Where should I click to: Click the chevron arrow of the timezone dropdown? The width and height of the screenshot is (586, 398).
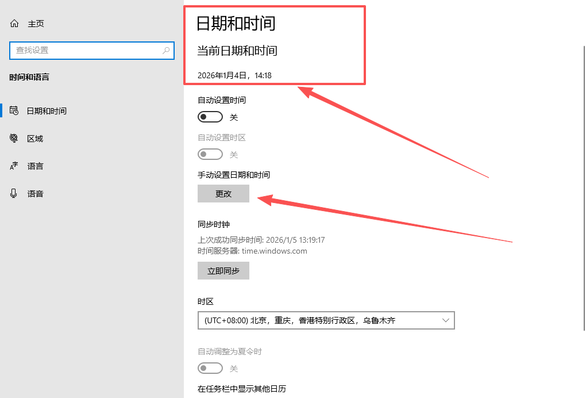coord(446,320)
